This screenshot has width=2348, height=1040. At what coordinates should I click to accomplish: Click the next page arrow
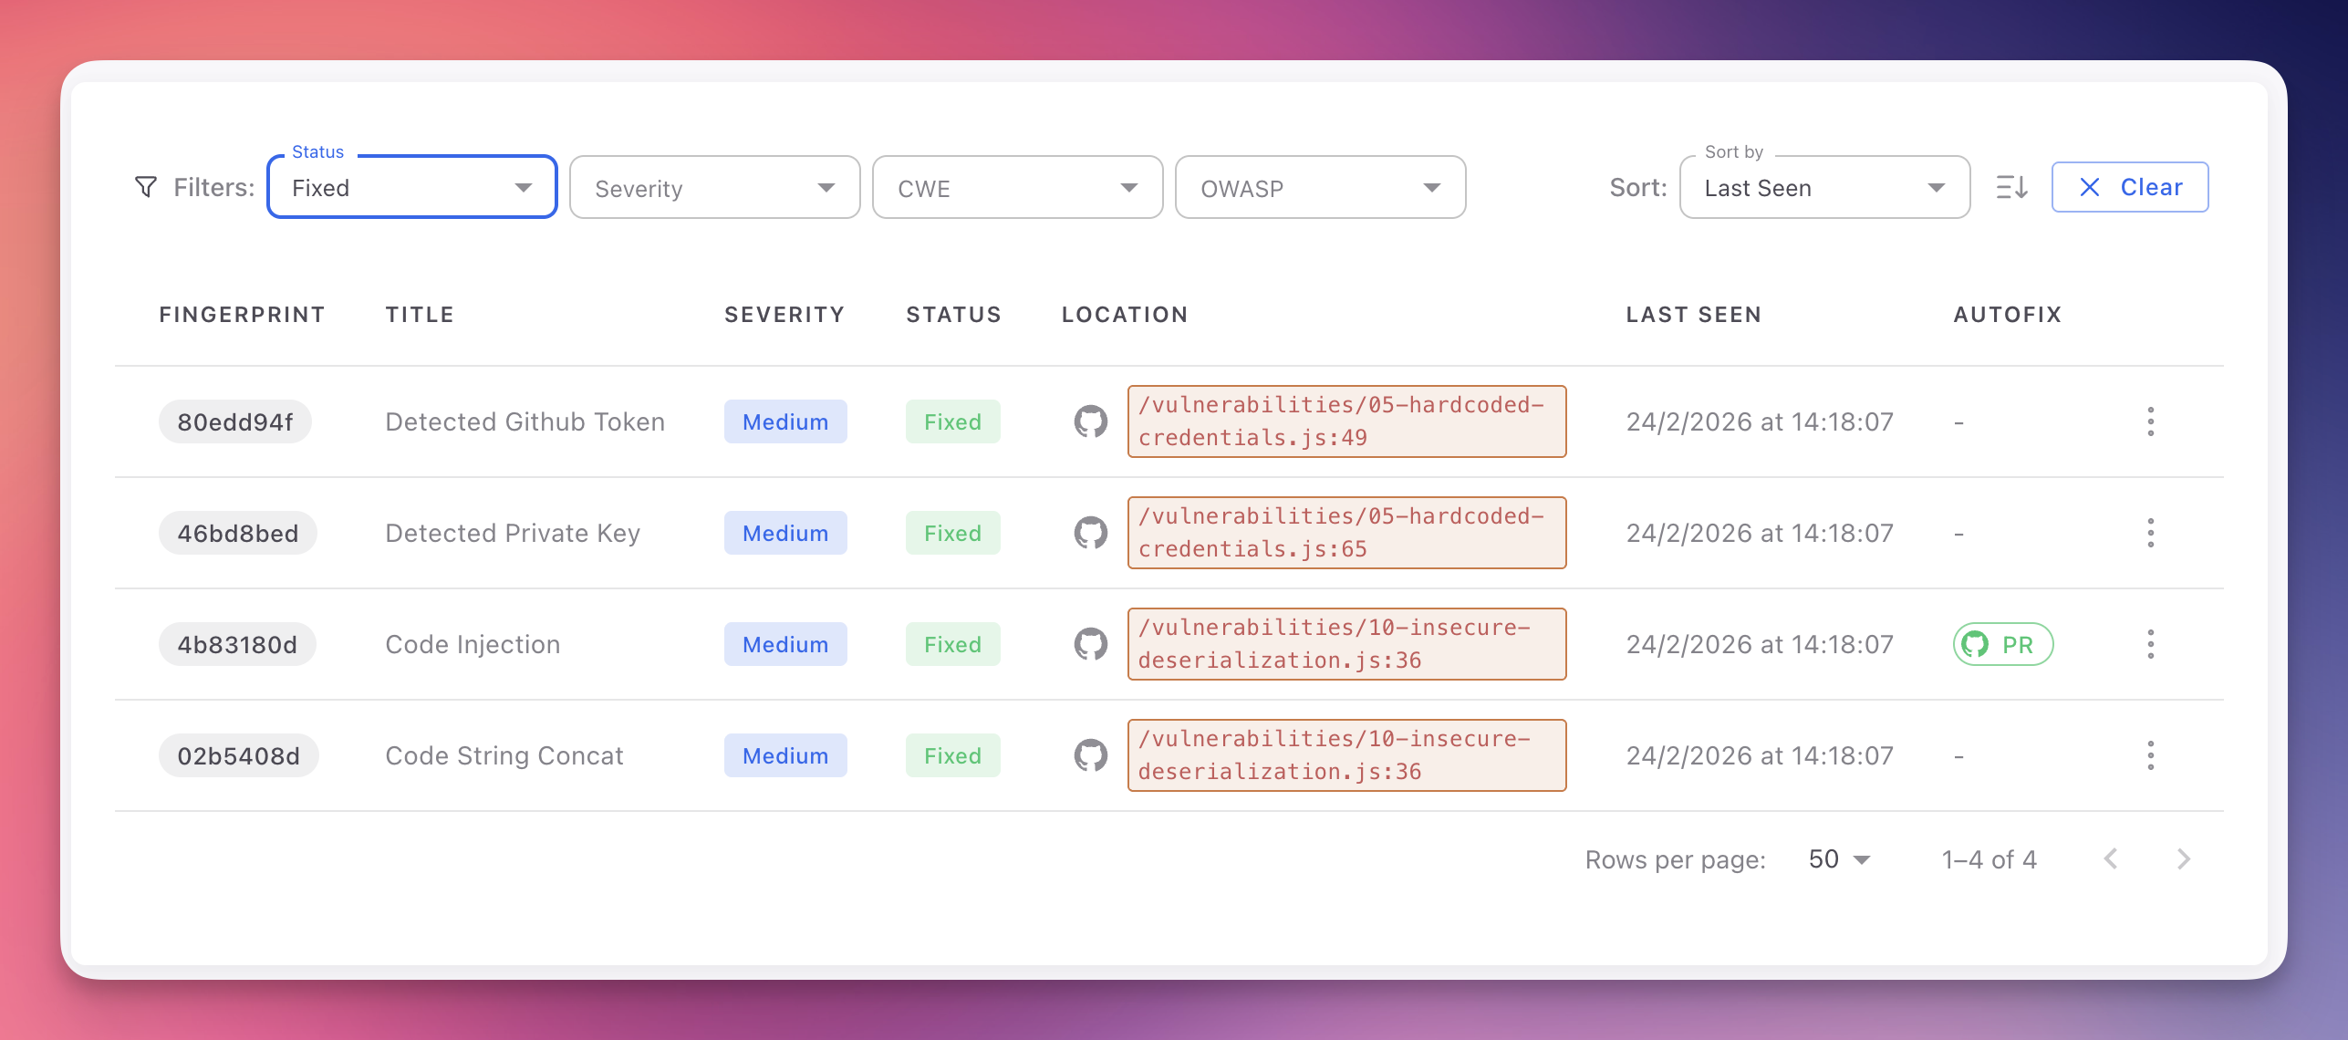[x=2184, y=858]
